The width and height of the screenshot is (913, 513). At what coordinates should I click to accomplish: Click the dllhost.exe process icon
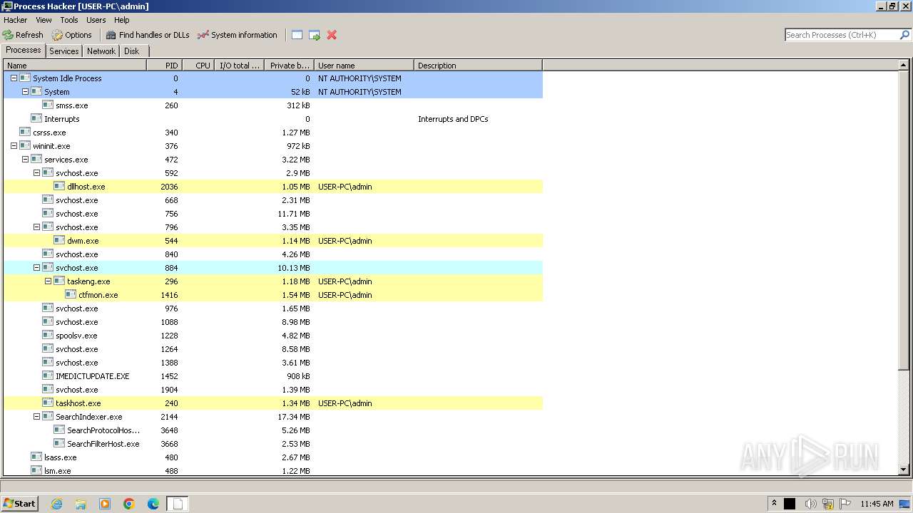[59, 187]
